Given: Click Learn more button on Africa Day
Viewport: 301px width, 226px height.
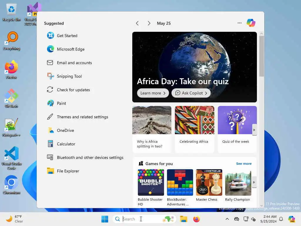Looking at the screenshot, I should pos(153,93).
